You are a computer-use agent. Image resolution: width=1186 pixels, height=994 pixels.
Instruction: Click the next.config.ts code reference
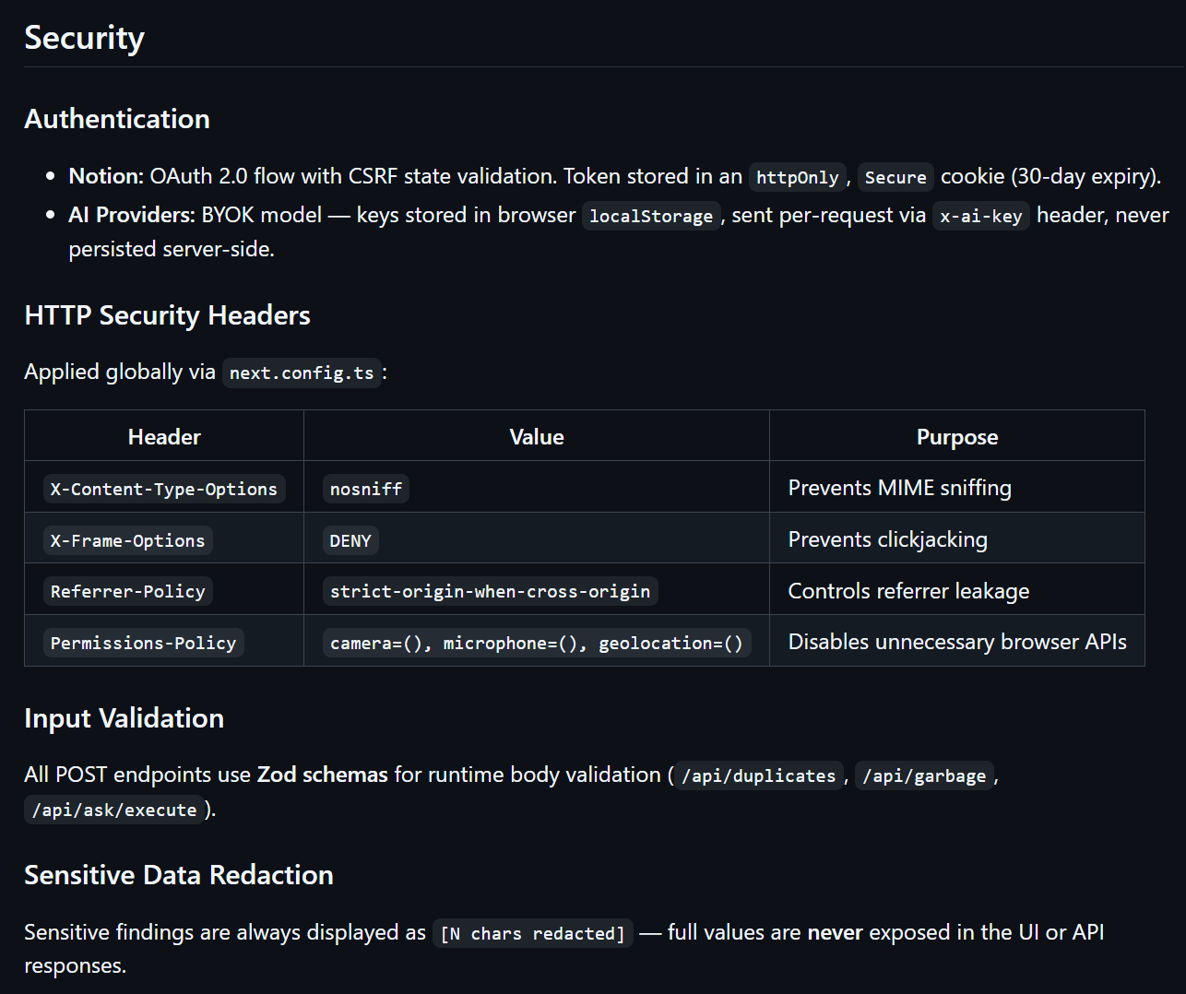click(302, 373)
